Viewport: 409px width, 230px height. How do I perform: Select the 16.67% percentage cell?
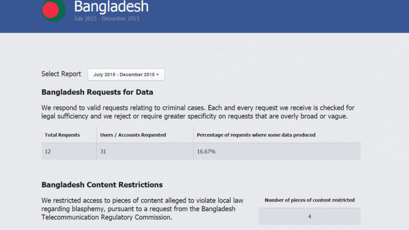point(206,152)
